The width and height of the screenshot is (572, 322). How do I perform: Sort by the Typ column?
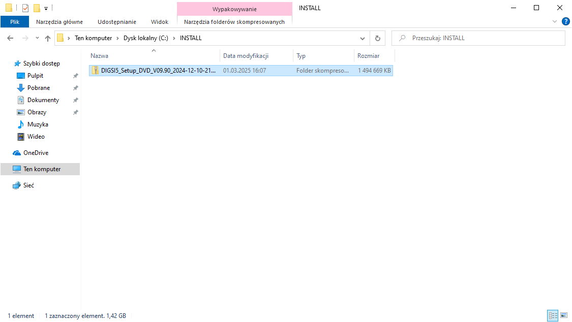(x=301, y=56)
